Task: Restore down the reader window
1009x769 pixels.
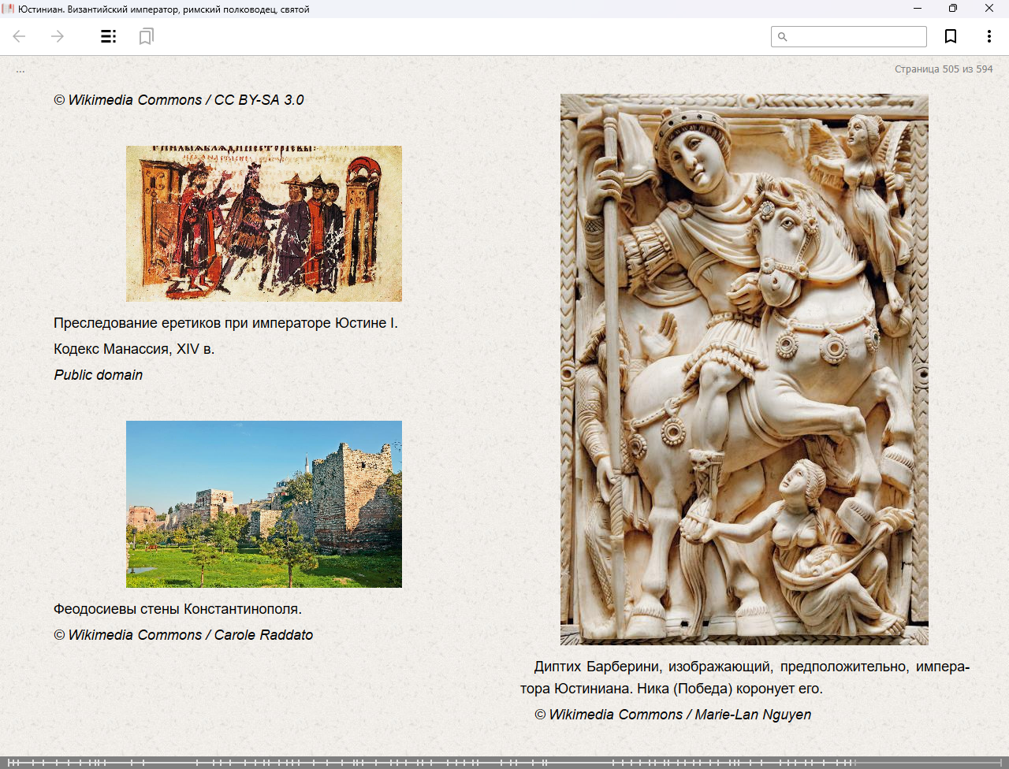Action: pos(952,9)
